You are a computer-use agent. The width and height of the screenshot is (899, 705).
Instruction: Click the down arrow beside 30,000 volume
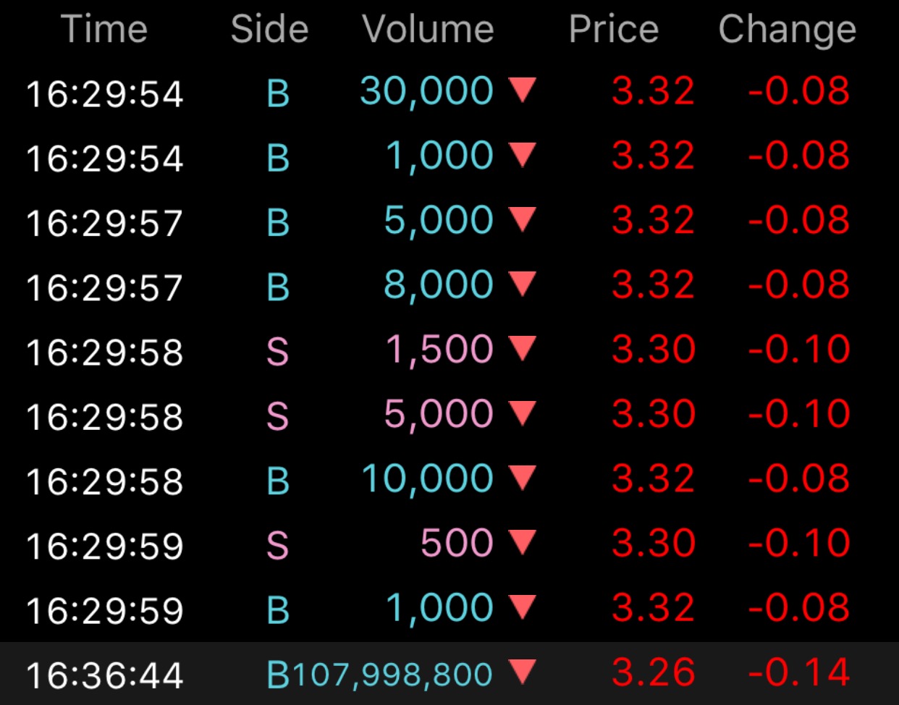[x=522, y=90]
